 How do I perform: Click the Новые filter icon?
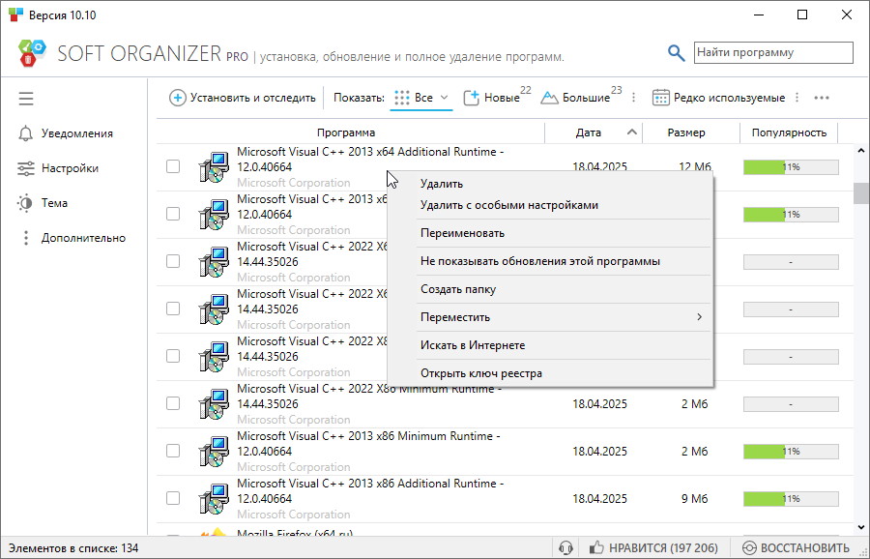pyautogui.click(x=471, y=99)
